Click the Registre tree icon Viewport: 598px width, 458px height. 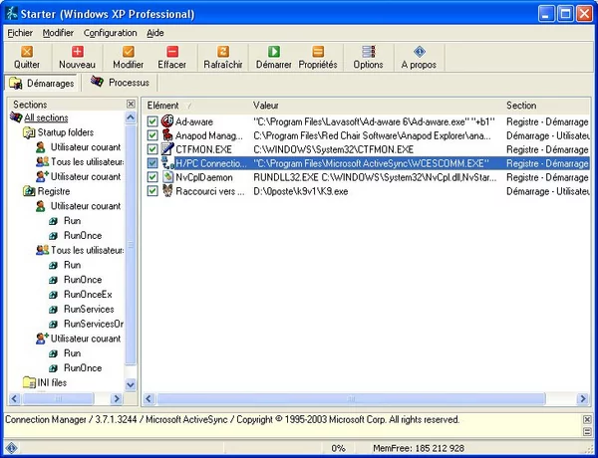pos(29,191)
